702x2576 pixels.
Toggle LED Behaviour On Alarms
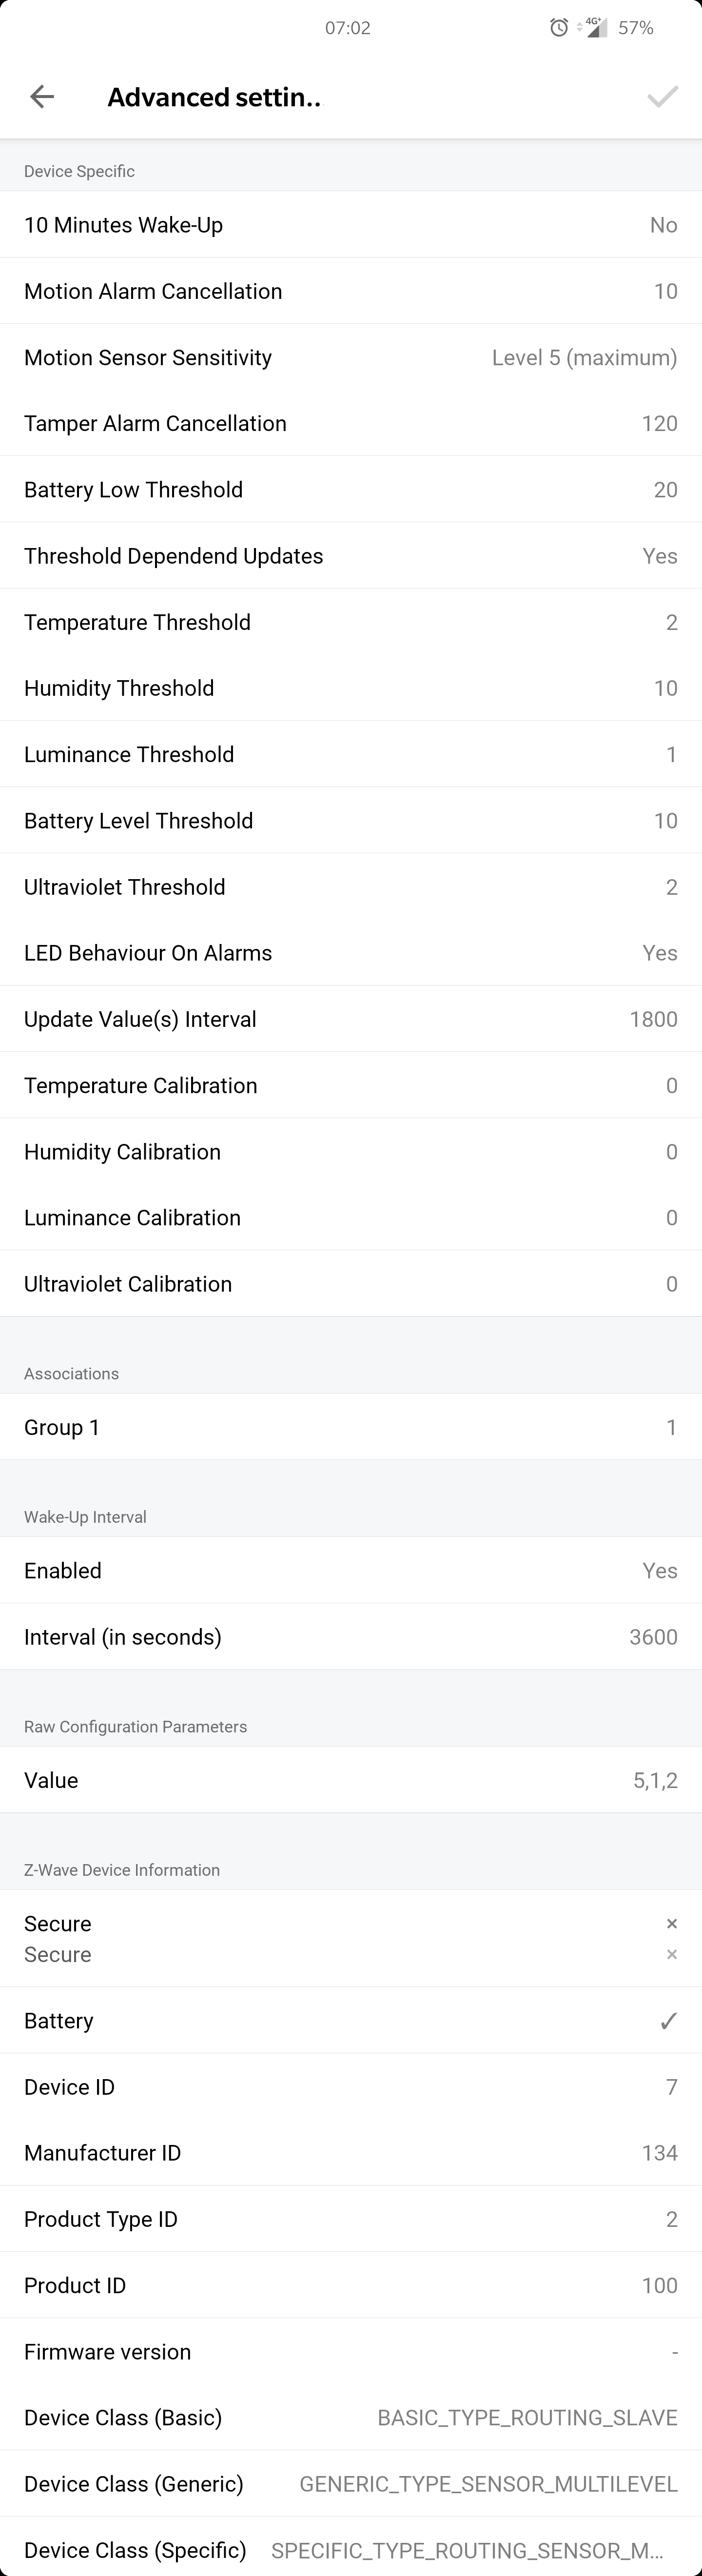(x=351, y=953)
